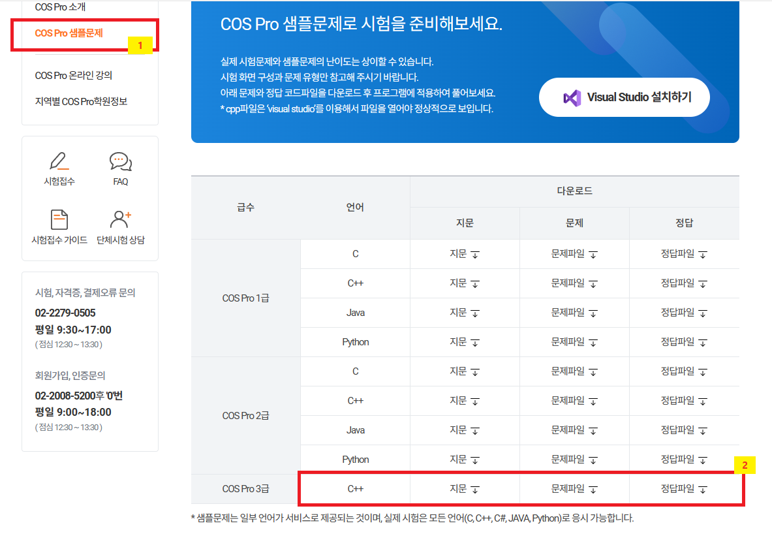Open the 시험접수 pencil icon

coord(59,161)
